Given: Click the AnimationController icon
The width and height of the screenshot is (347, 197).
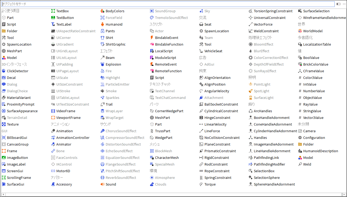Looking at the screenshot, I should (x=53, y=138).
